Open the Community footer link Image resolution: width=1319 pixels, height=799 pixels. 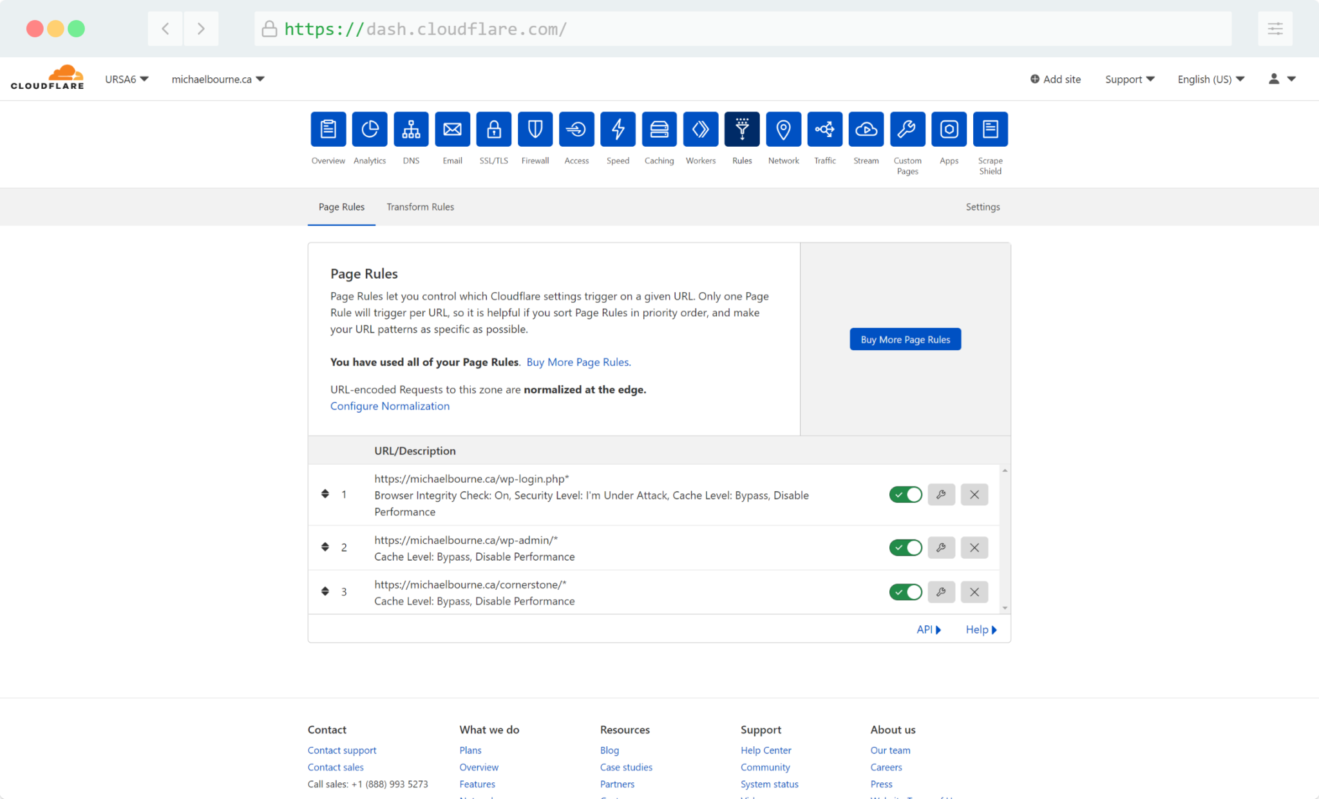click(x=765, y=767)
